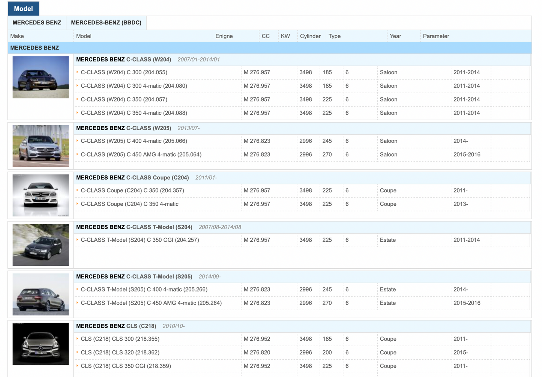This screenshot has width=542, height=377.
Task: Select CLS 350 CGI (218.359) row
Action: point(302,366)
